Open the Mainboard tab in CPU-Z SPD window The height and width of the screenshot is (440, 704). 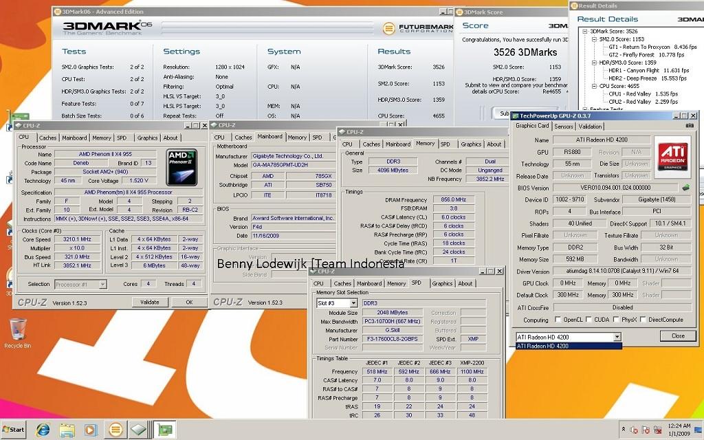369,283
